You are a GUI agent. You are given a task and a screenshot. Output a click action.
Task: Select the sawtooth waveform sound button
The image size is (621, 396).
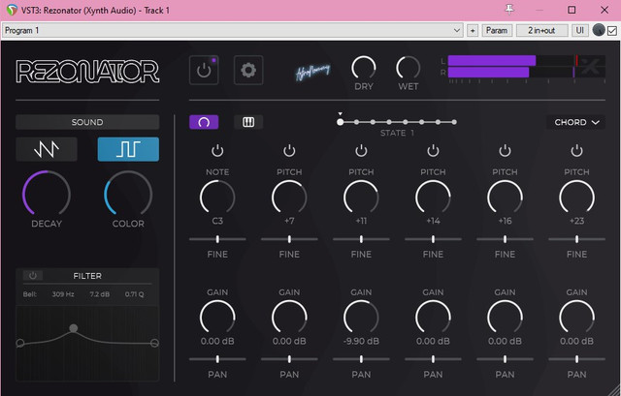point(47,149)
